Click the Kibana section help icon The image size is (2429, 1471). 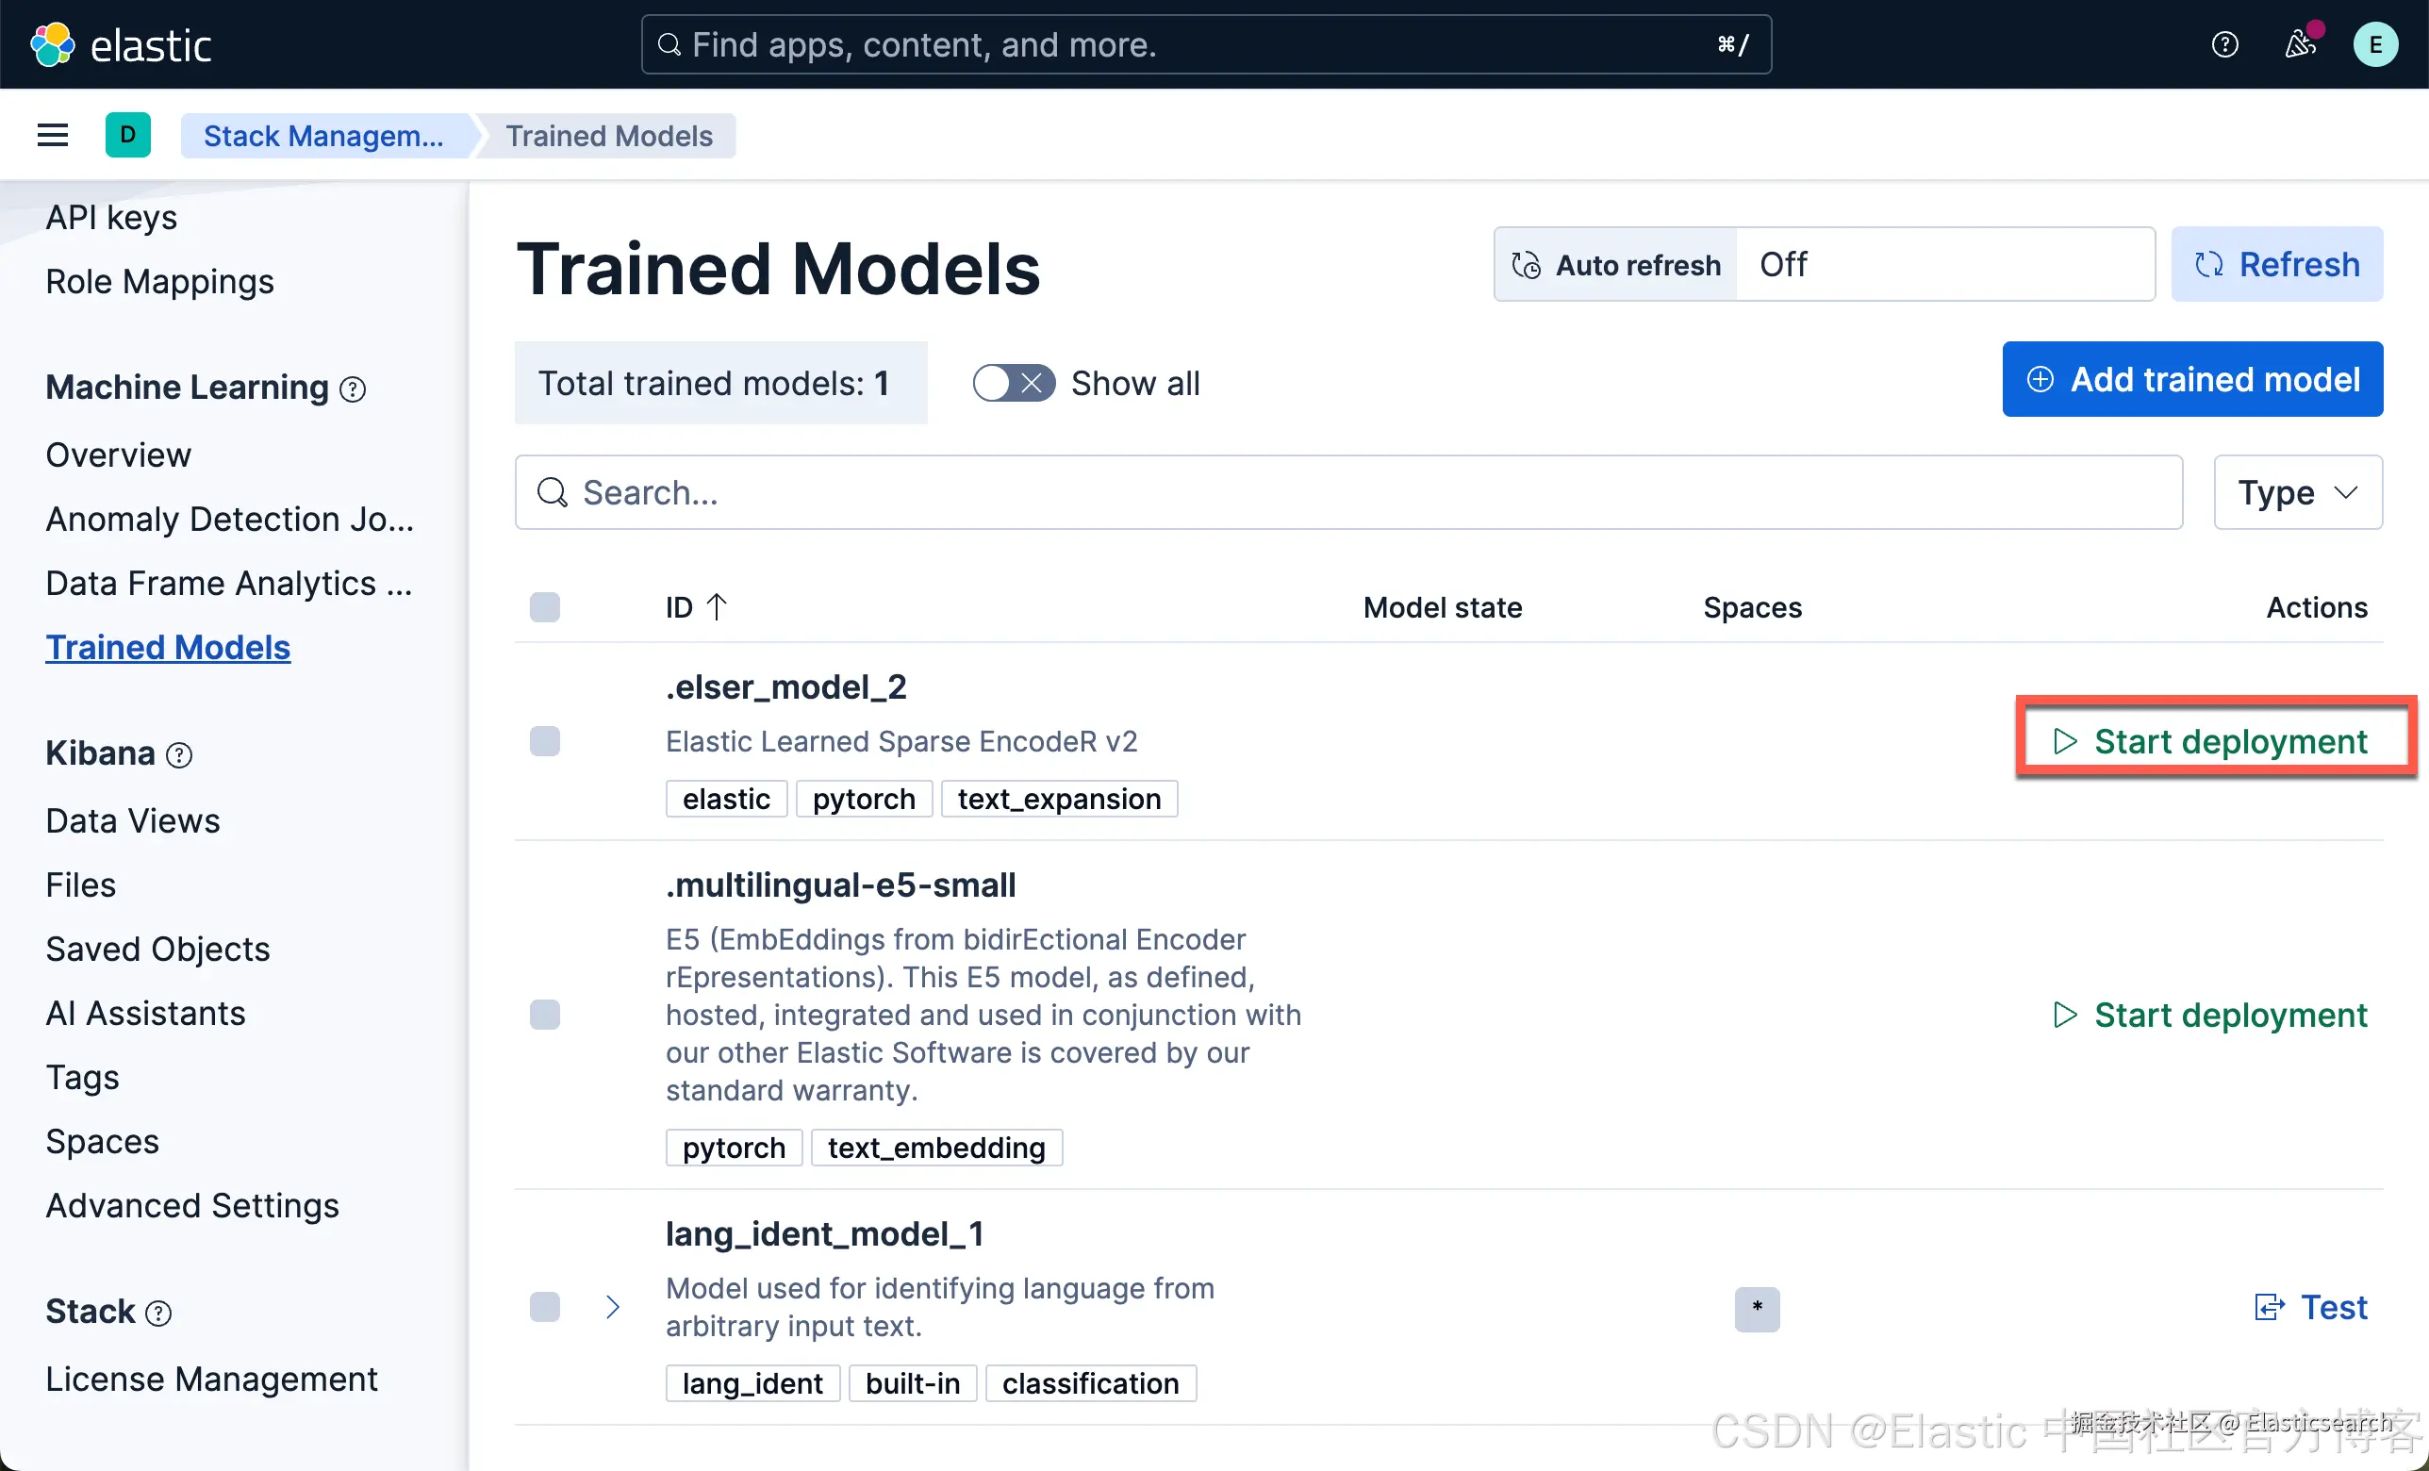pos(179,755)
